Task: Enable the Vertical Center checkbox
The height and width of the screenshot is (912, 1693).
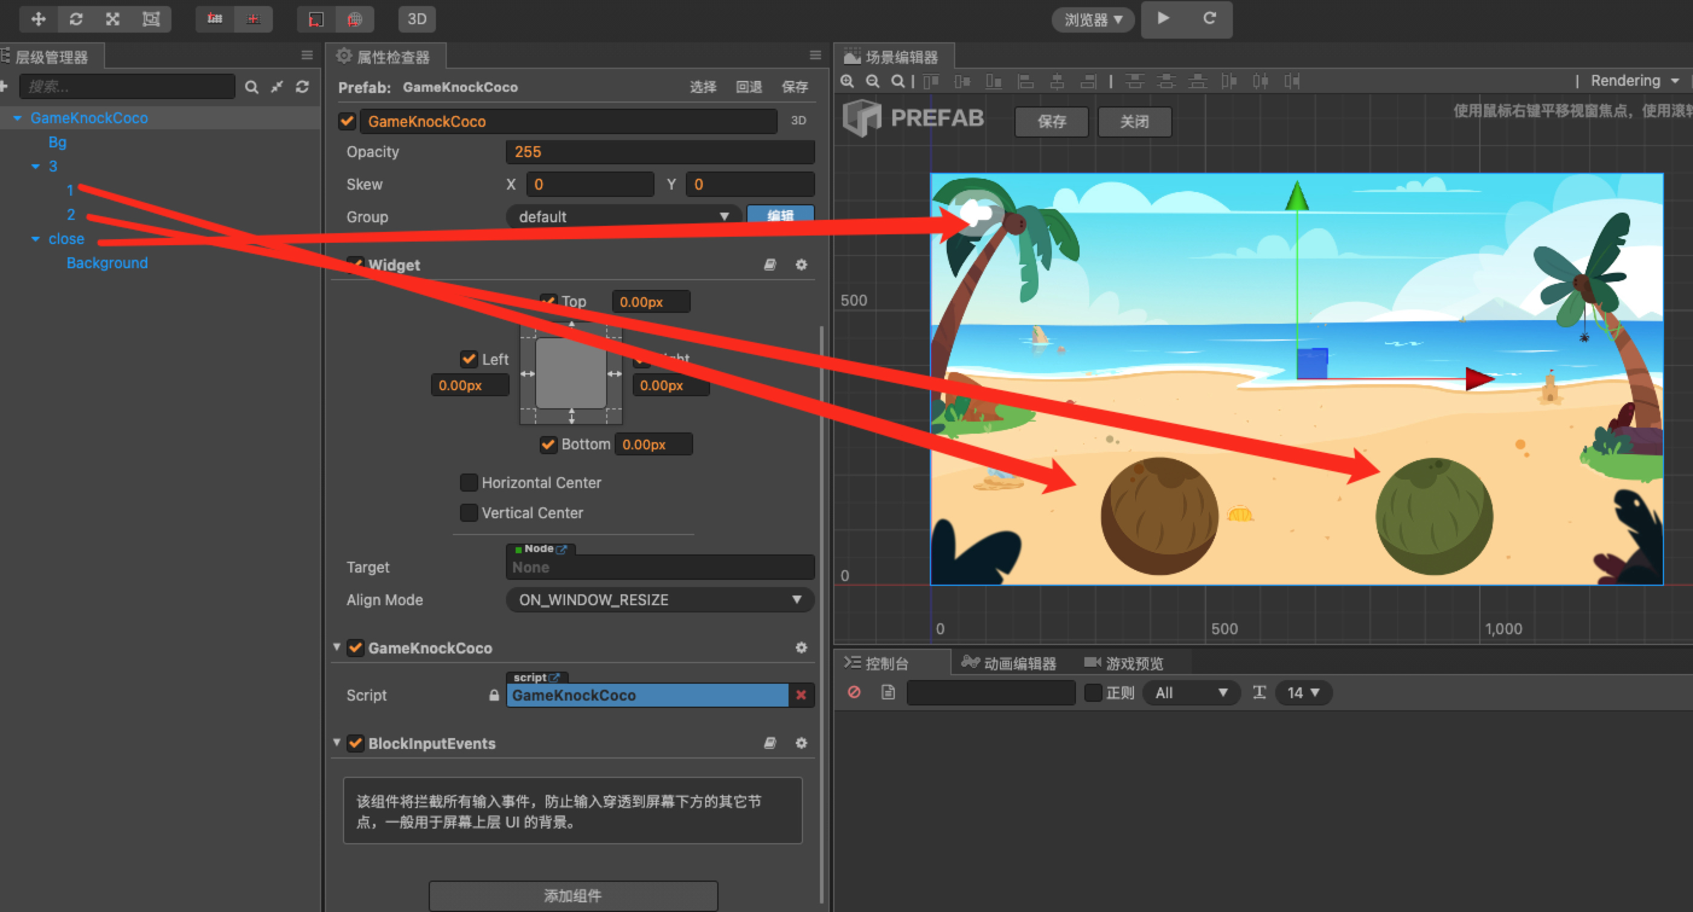Action: [x=469, y=513]
